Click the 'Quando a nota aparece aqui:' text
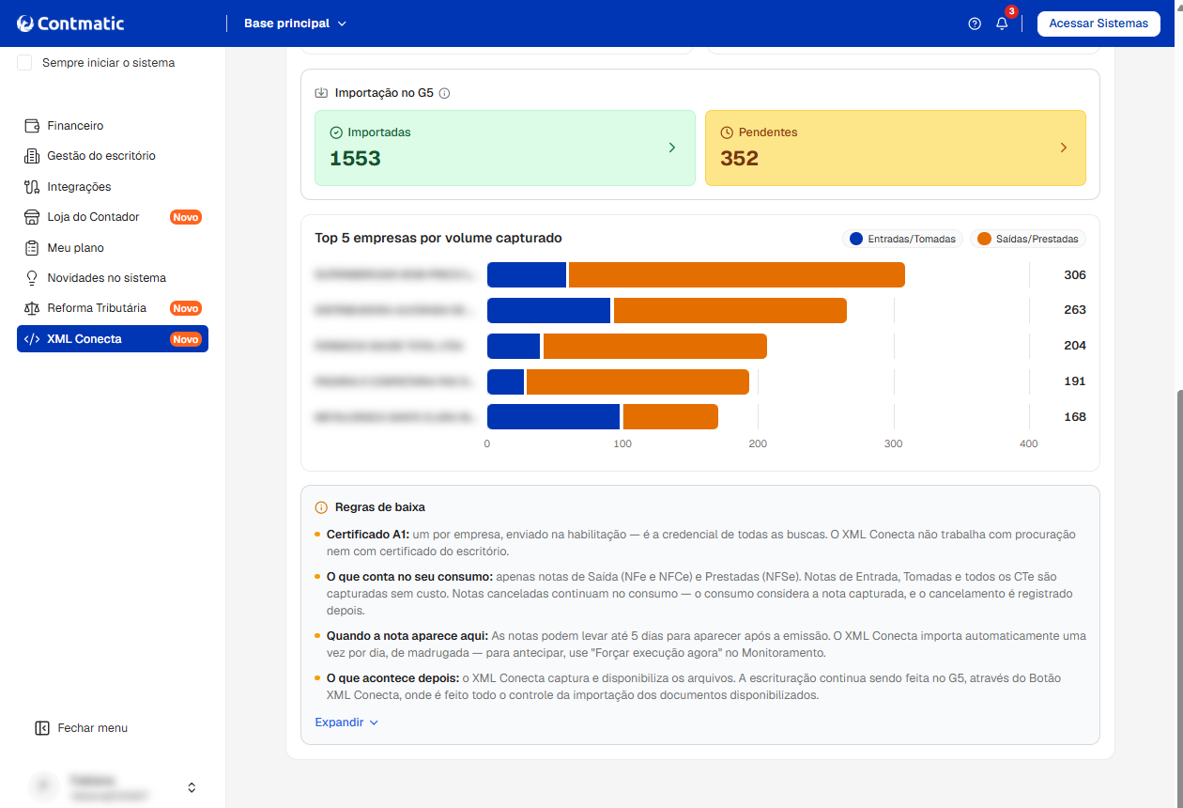This screenshot has width=1183, height=808. point(407,636)
